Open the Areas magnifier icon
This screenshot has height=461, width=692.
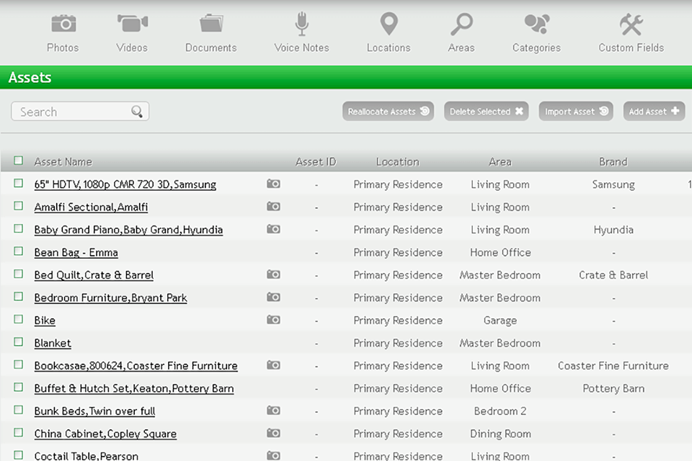pyautogui.click(x=461, y=24)
